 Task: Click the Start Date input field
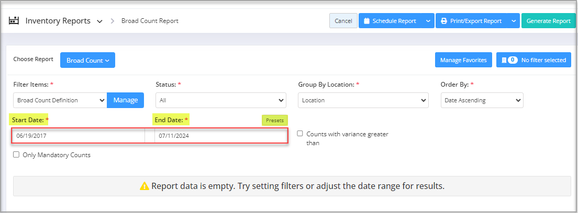[79, 136]
